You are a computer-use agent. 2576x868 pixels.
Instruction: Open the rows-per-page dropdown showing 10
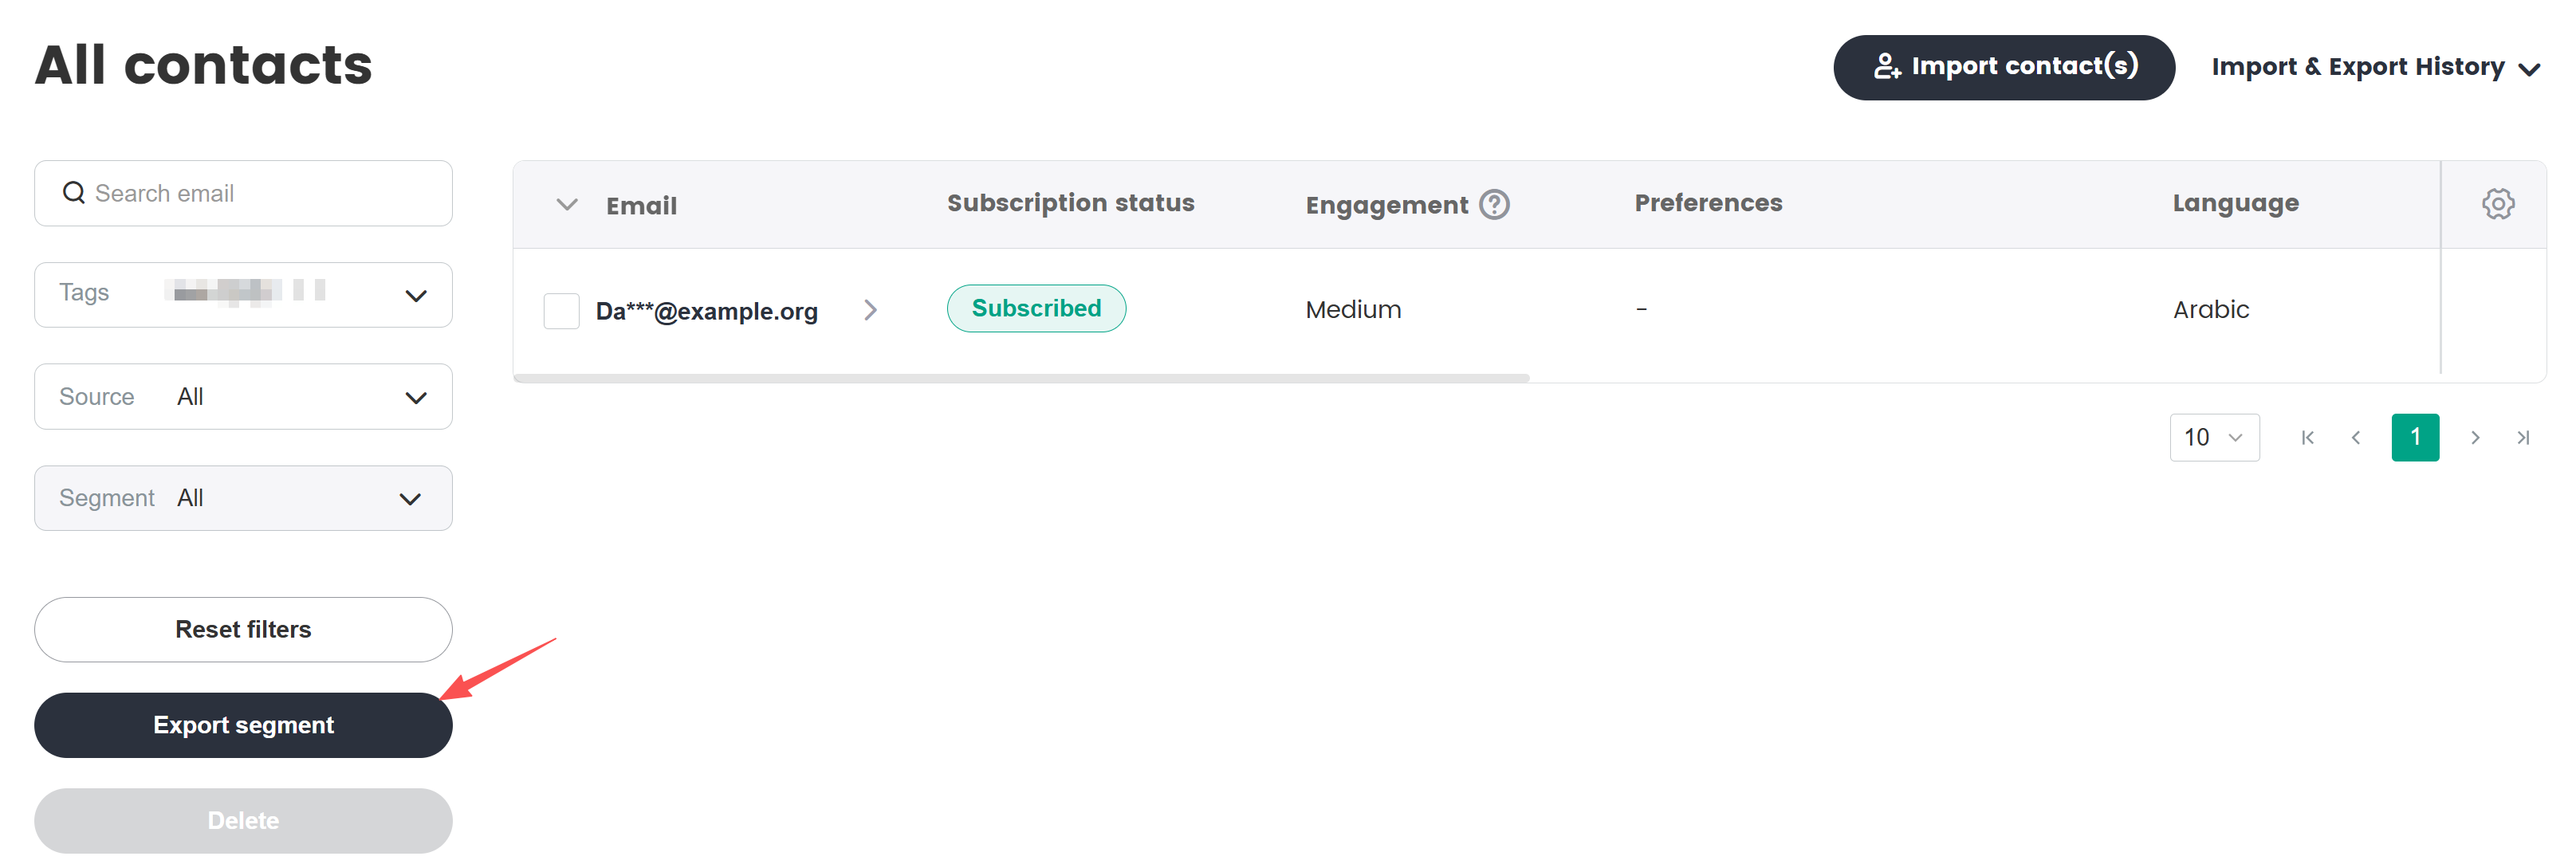pyautogui.click(x=2214, y=437)
